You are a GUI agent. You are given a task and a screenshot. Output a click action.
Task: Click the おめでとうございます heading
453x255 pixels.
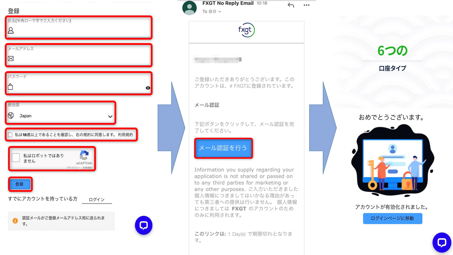click(x=391, y=117)
